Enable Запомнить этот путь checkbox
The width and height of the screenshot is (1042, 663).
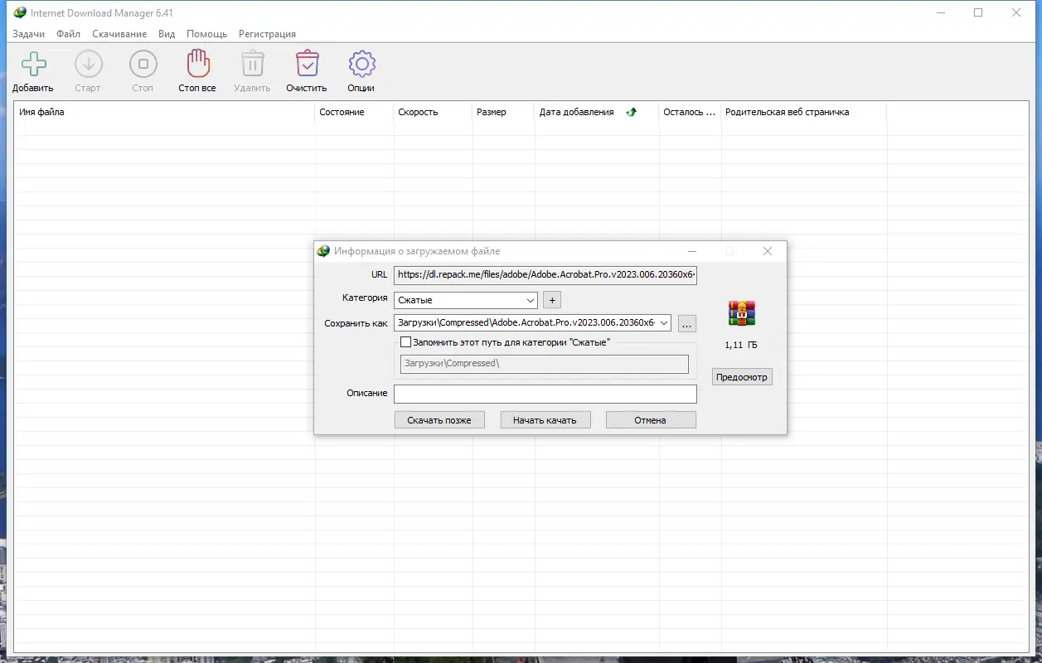point(405,341)
